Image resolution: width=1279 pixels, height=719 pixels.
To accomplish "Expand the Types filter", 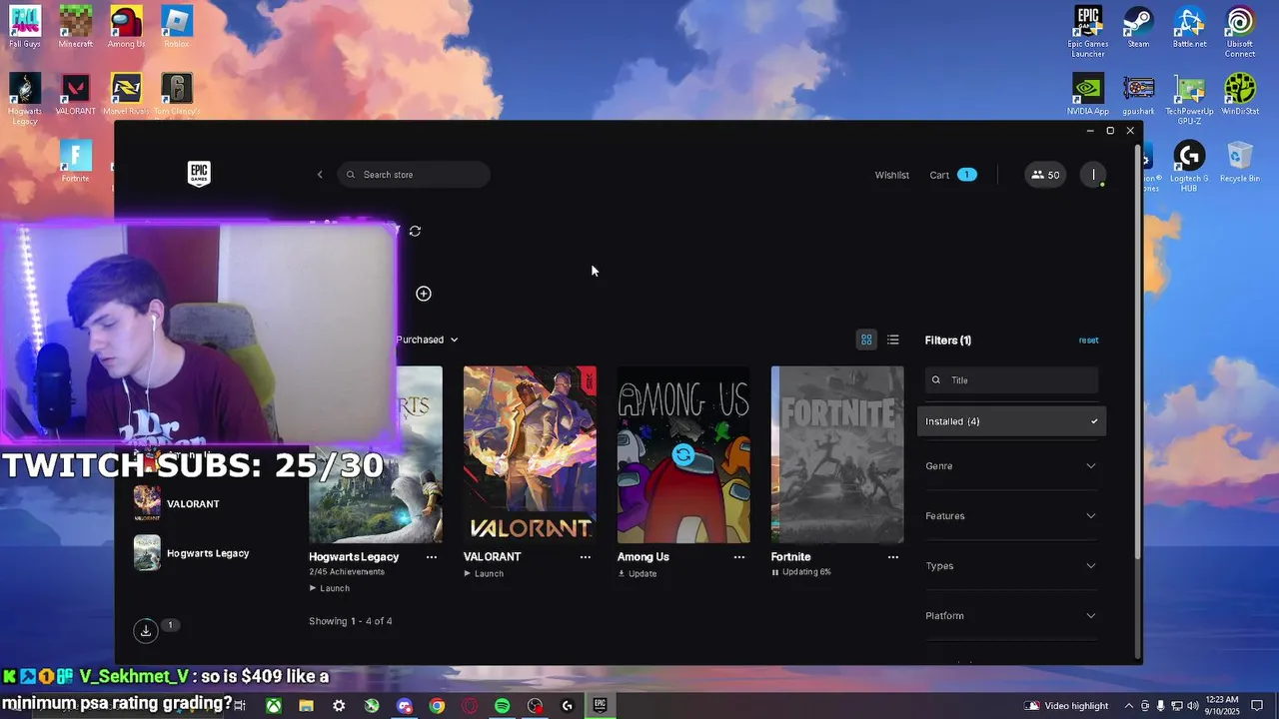I will (1011, 566).
